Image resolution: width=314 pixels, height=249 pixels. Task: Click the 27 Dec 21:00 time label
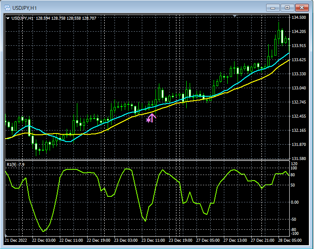tap(263, 240)
